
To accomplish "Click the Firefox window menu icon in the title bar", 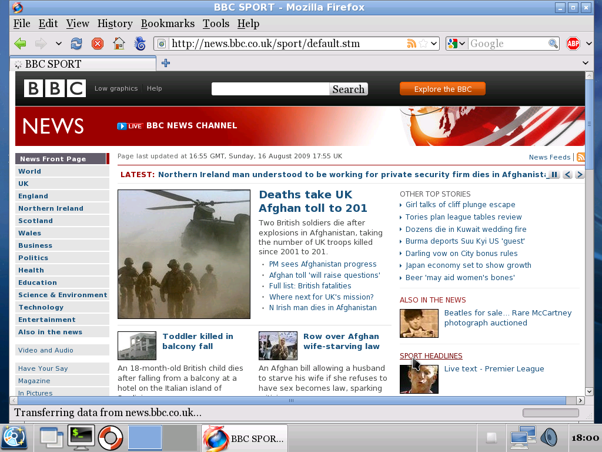I will (x=17, y=7).
